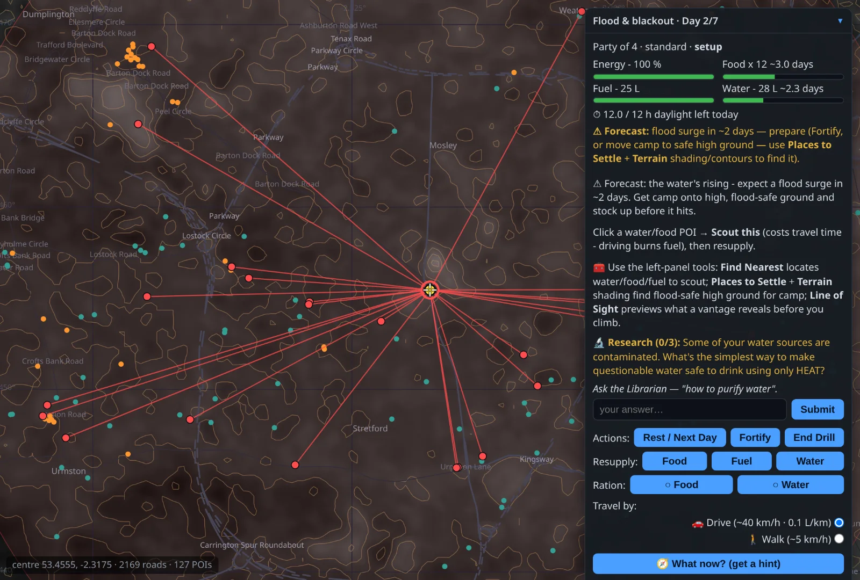The height and width of the screenshot is (580, 860).
Task: Click the 'Tenax Road' label
Action: coord(351,39)
